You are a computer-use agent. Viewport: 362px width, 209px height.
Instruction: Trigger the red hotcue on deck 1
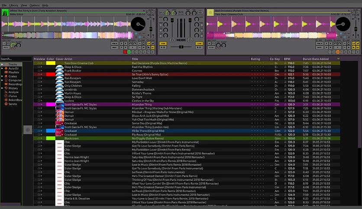125,52
